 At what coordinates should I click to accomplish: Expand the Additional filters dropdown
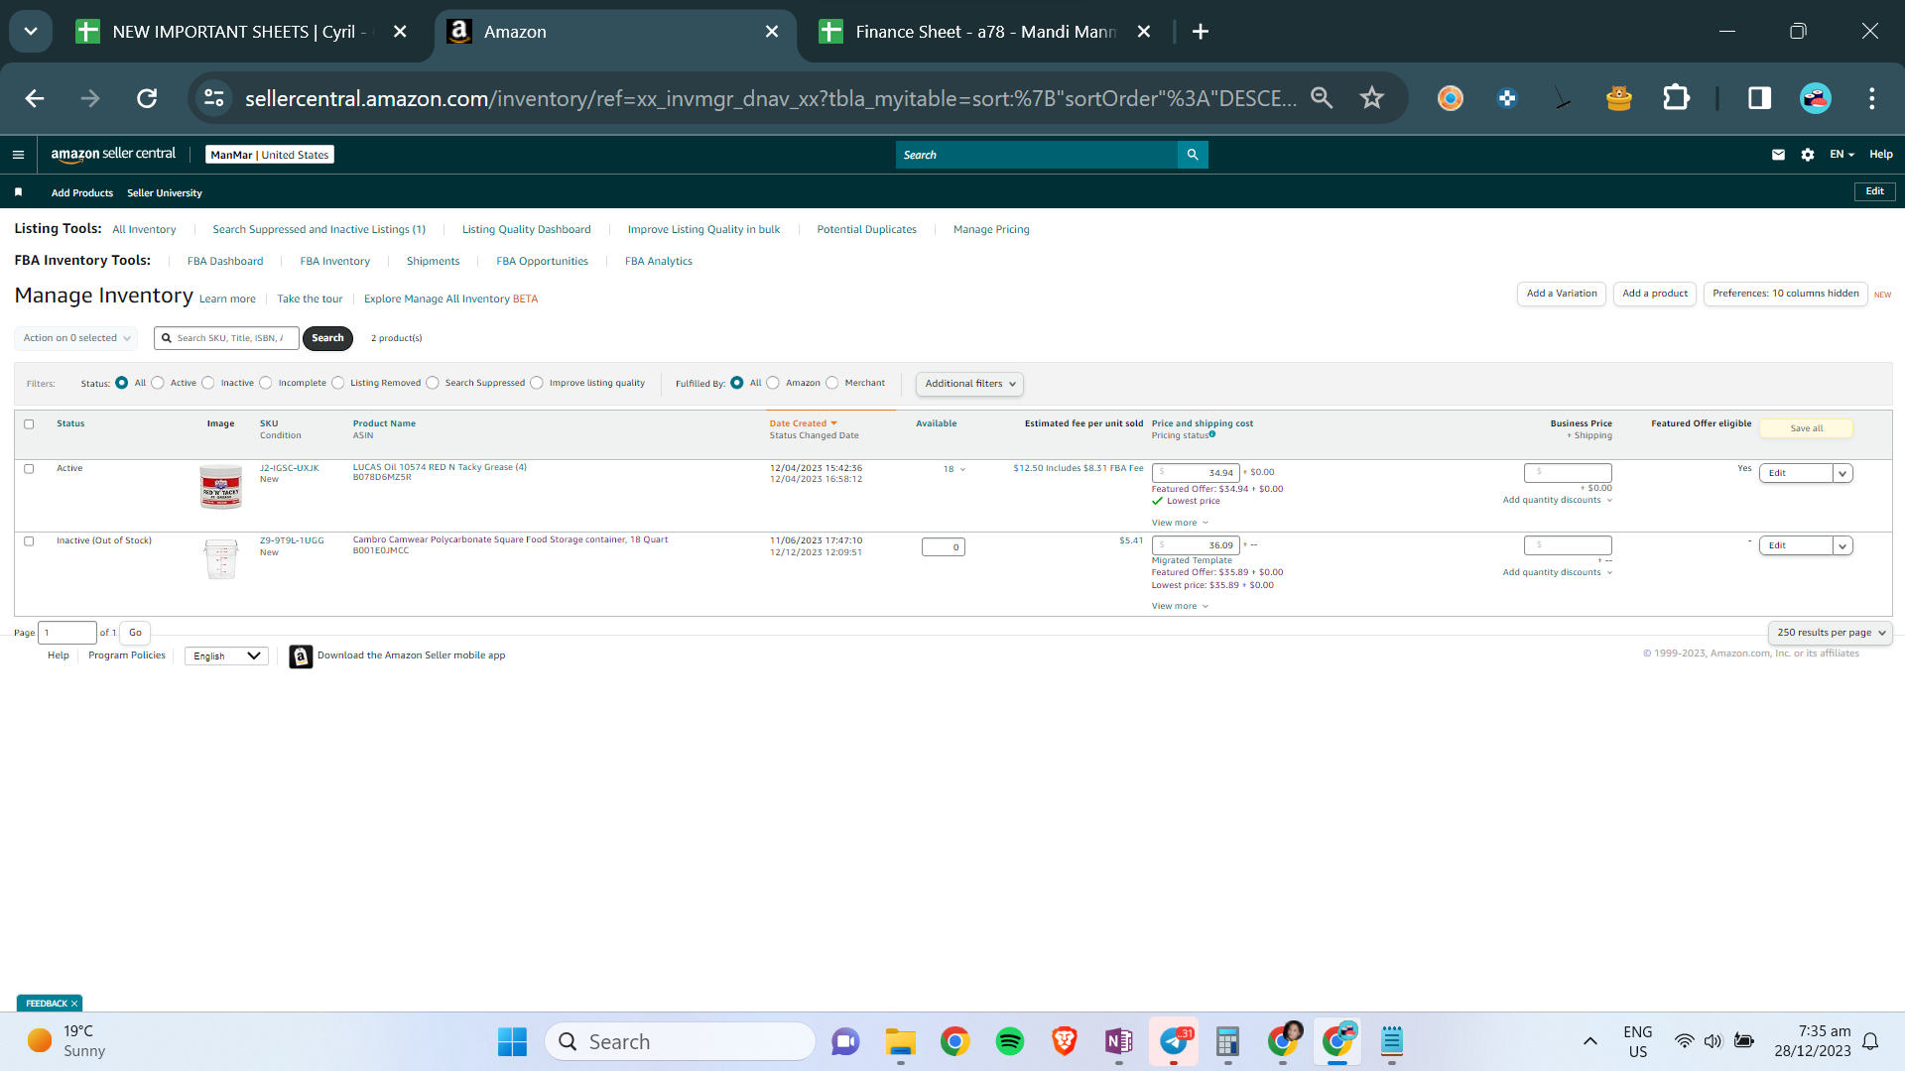(969, 384)
